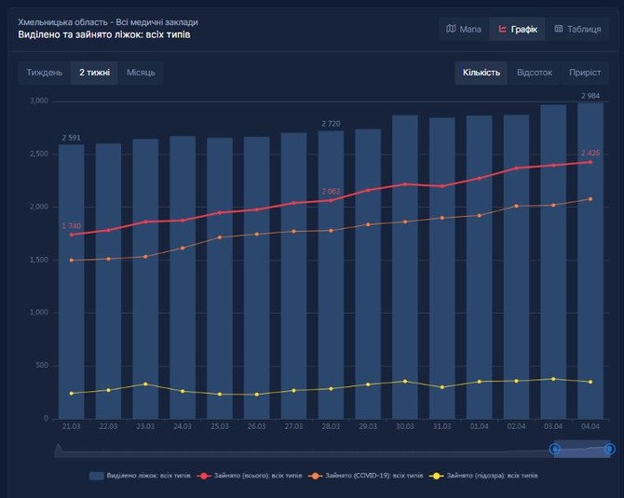
Task: Click the bar for date 04.04
Action: point(590,279)
